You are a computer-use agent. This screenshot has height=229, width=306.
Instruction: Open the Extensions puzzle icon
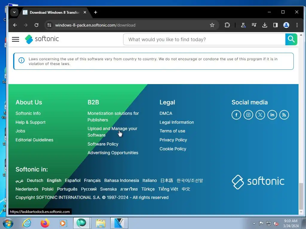tap(227, 25)
